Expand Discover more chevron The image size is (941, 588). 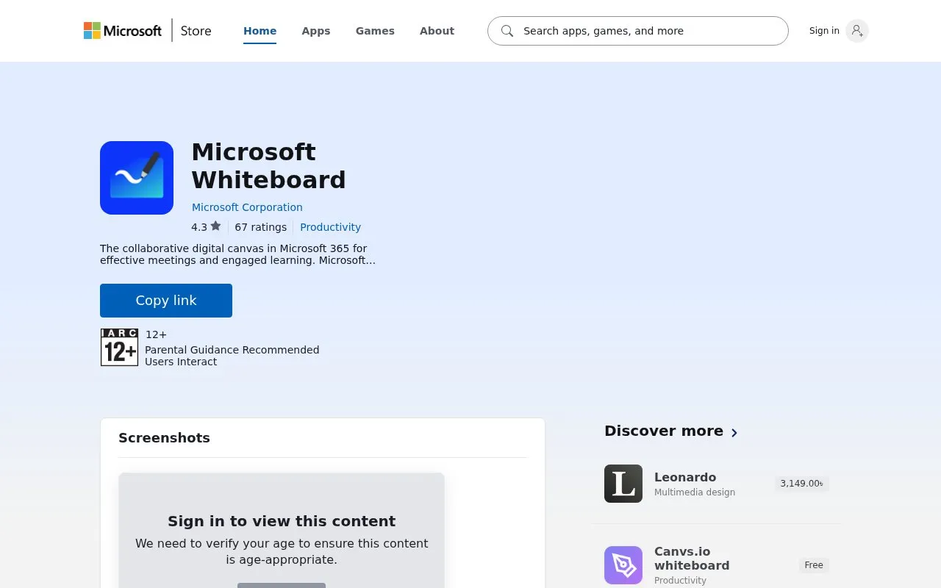[734, 433]
